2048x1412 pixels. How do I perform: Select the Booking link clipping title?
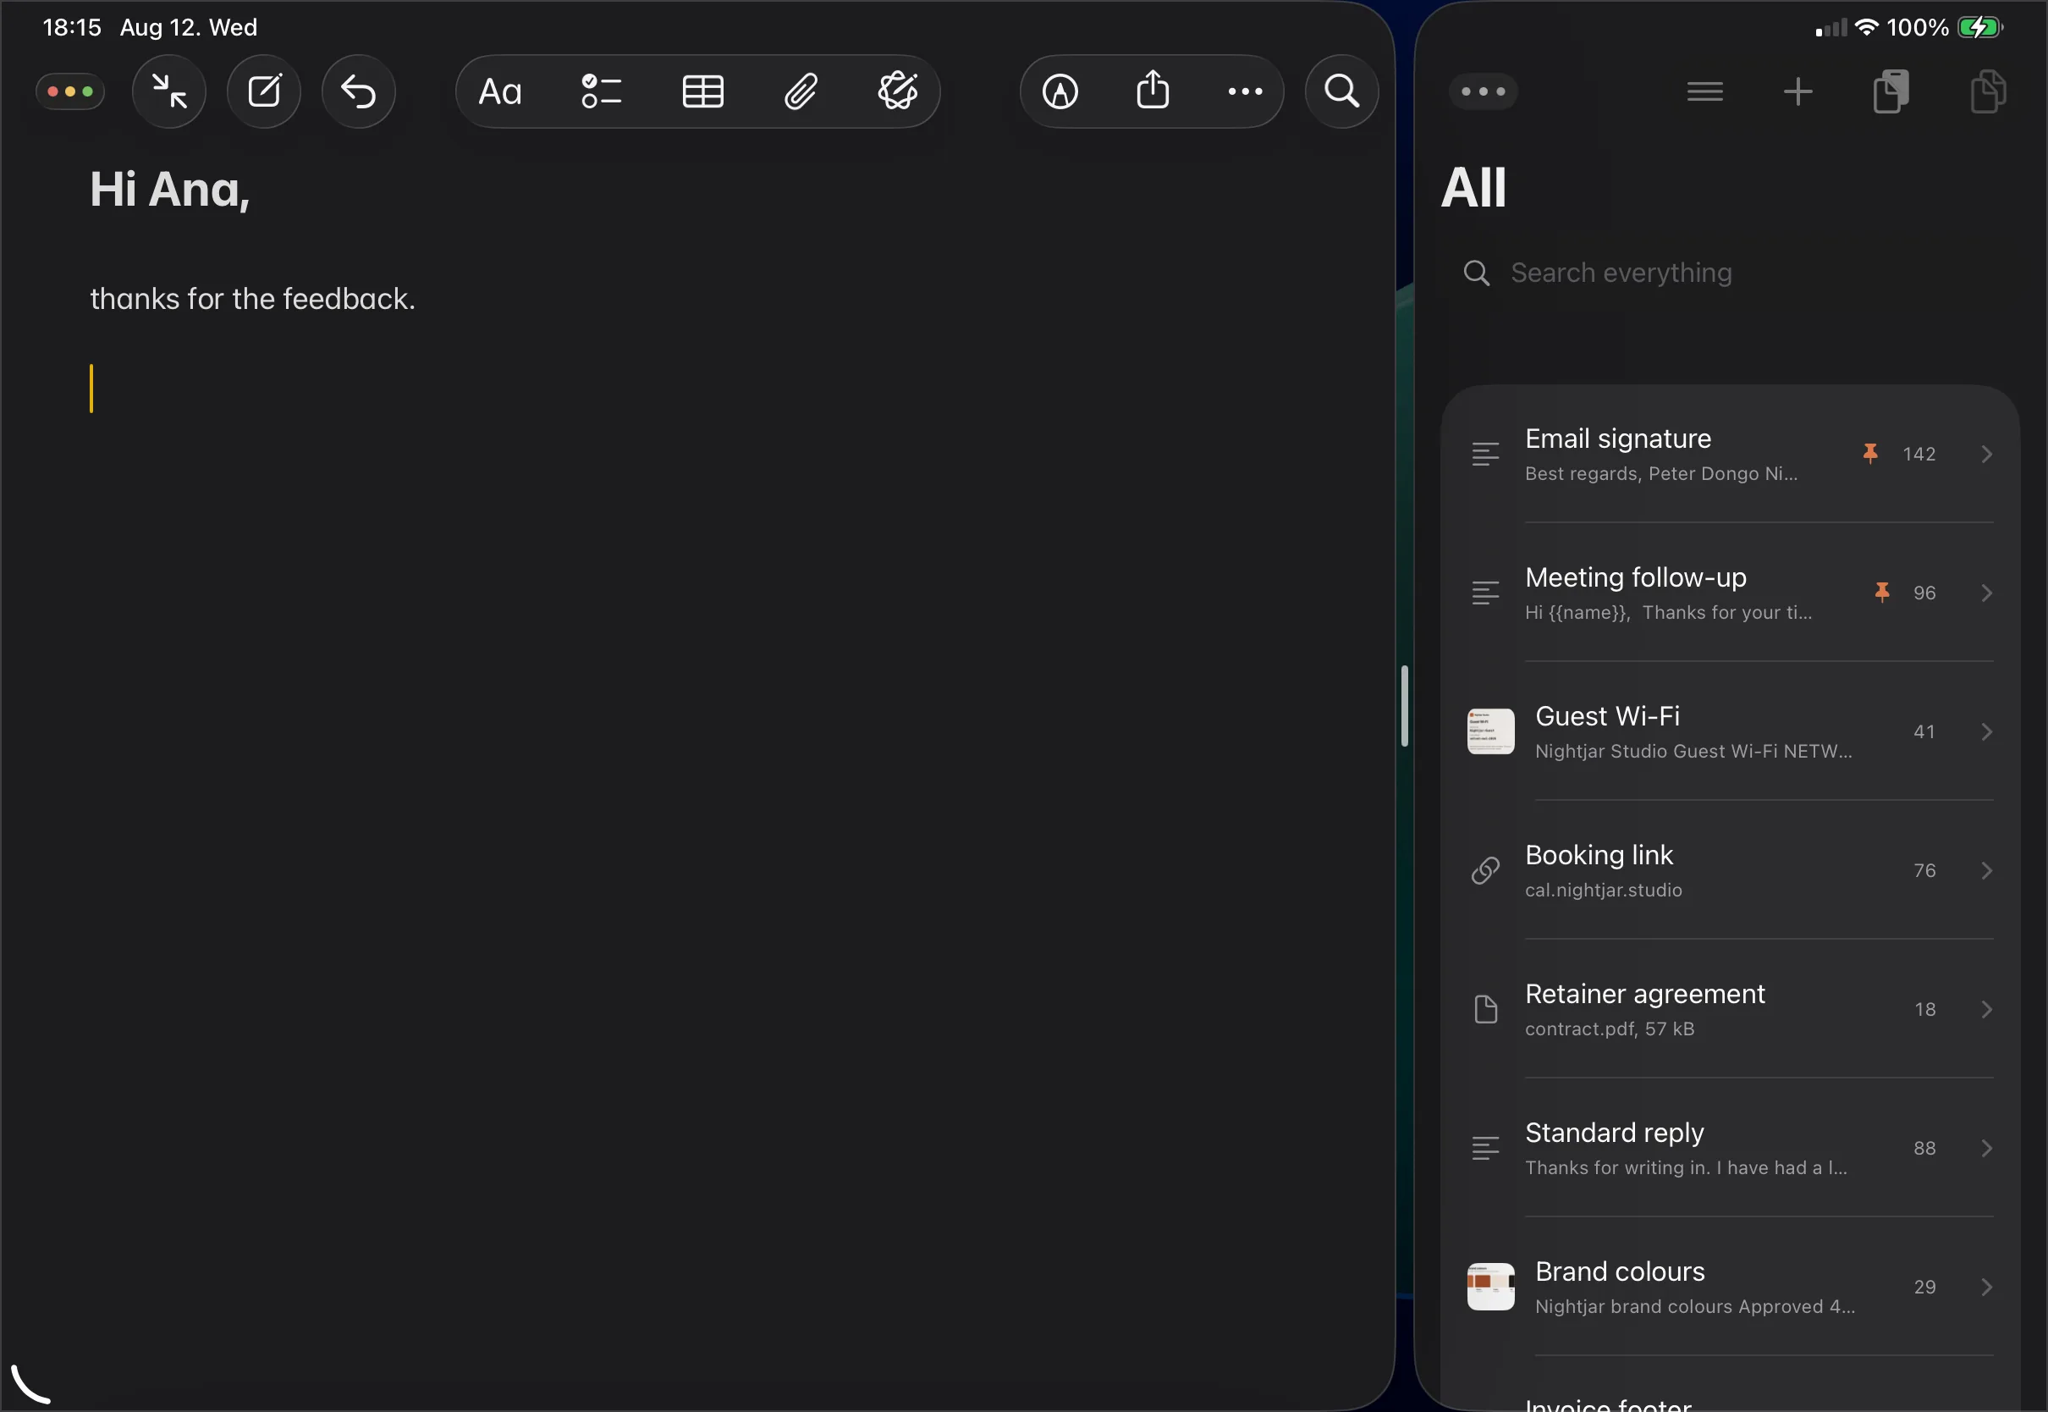click(x=1599, y=855)
